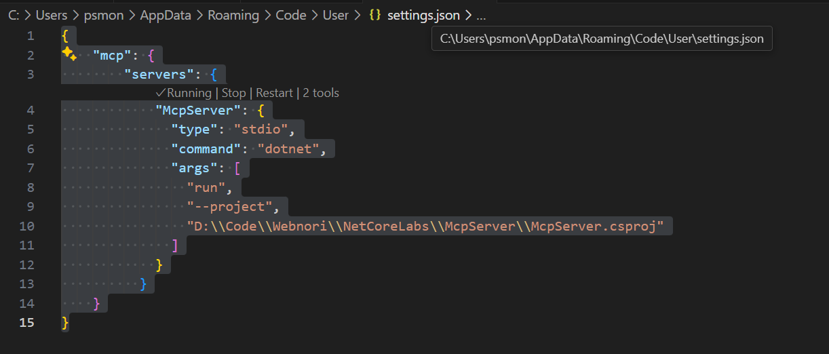Image resolution: width=829 pixels, height=354 pixels.
Task: Click the settings.json breadcrumb file name
Action: [423, 15]
